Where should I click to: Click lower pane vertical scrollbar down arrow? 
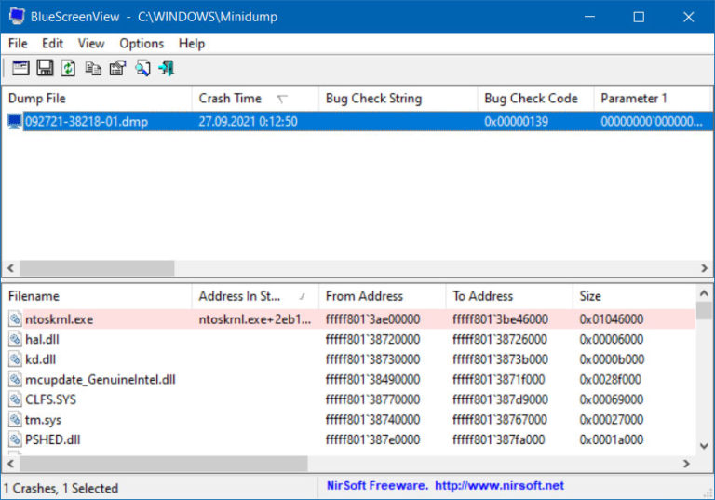704,447
